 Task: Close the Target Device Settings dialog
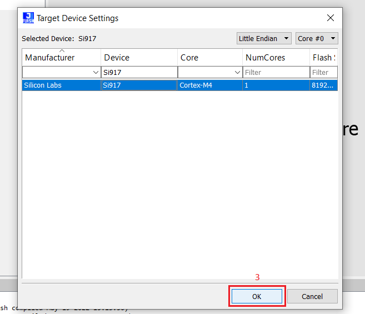click(x=331, y=18)
